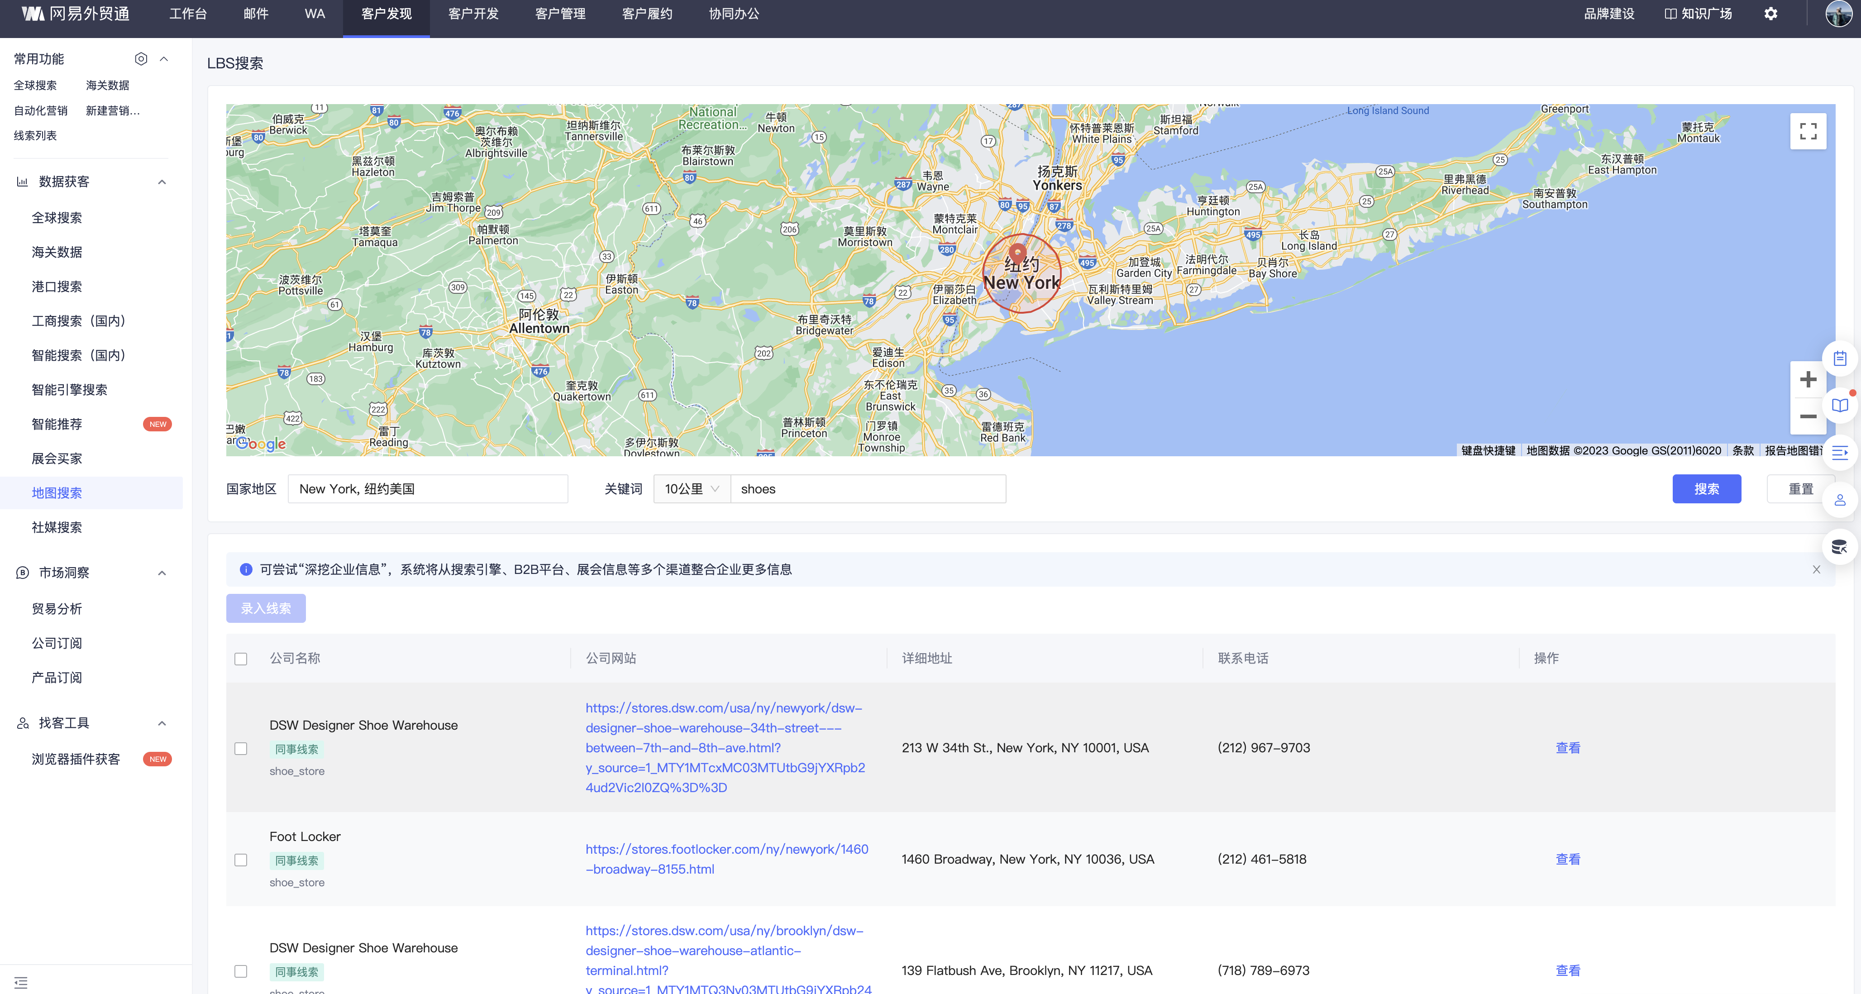The width and height of the screenshot is (1861, 994).
Task: Click the 国家地区 input field
Action: tap(428, 489)
